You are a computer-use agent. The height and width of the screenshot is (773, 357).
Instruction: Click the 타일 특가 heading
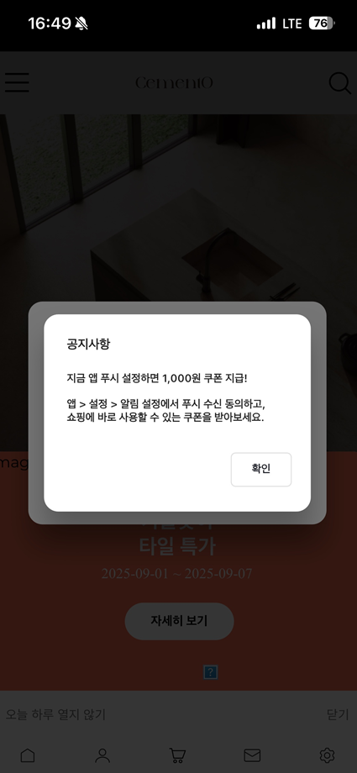[177, 546]
